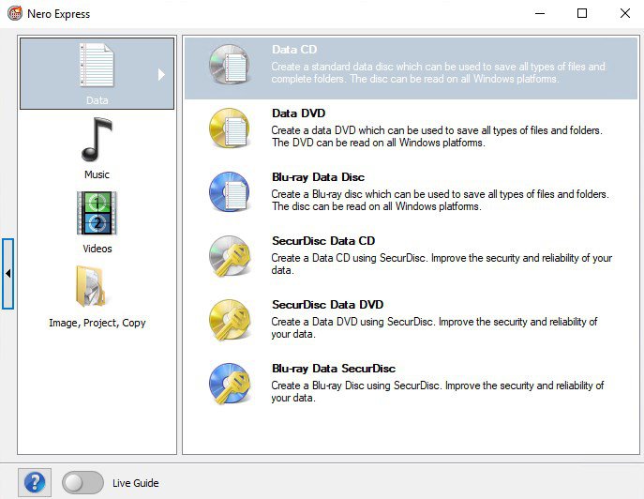Choose the "Data DVD" title
Viewport: 644px width, 499px height.
(x=299, y=113)
